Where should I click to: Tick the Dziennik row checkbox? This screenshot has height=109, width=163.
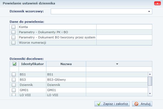point(14,85)
